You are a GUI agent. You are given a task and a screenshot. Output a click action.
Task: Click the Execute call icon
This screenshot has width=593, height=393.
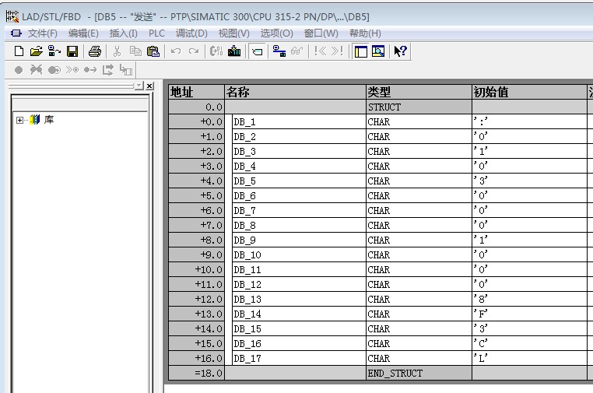tap(126, 70)
